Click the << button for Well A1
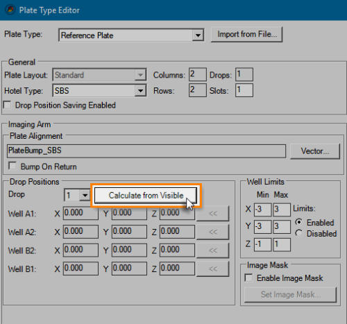347x324 pixels. pyautogui.click(x=213, y=213)
